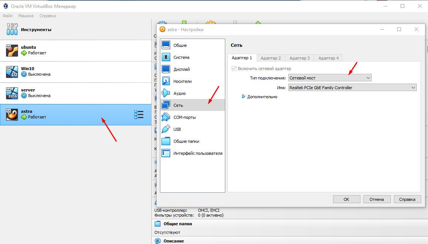This screenshot has width=428, height=244.
Task: Click the astra VM penguin icon
Action: [x=12, y=114]
